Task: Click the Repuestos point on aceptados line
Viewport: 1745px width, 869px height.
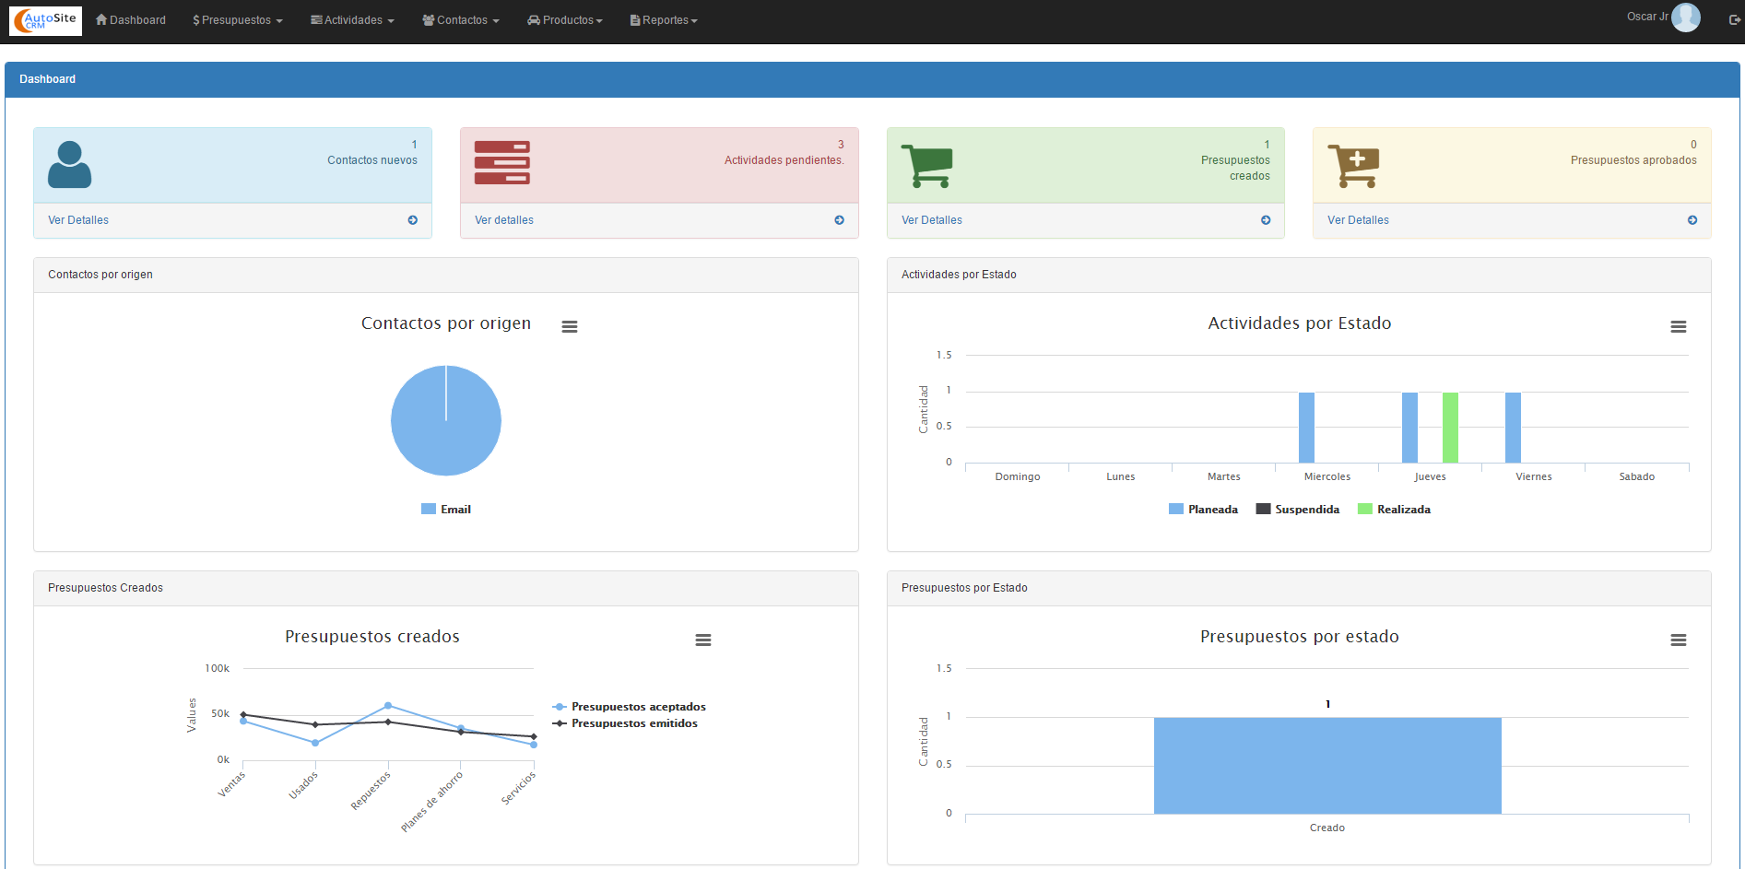Action: point(388,706)
